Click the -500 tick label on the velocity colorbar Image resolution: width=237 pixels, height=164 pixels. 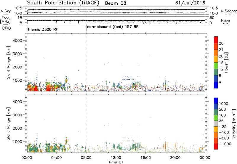pos(224,138)
